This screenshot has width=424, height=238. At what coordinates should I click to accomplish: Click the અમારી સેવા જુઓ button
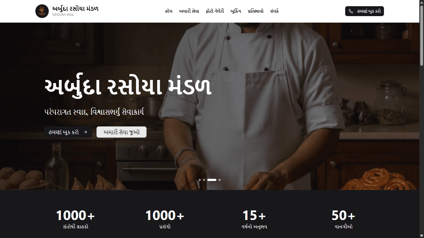pos(121,132)
